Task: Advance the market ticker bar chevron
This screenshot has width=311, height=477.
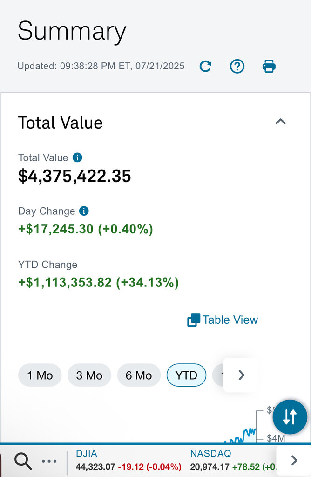Action: 294,461
